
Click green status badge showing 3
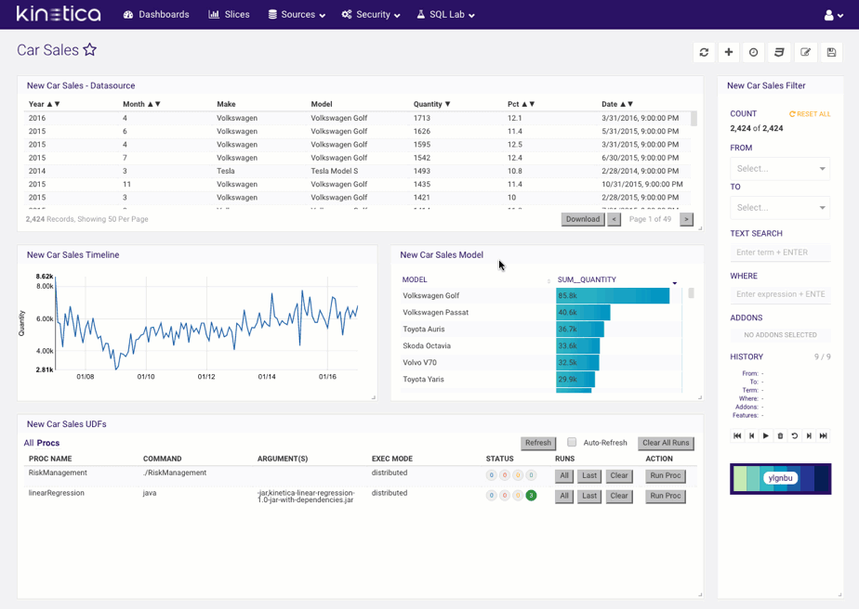(x=531, y=496)
